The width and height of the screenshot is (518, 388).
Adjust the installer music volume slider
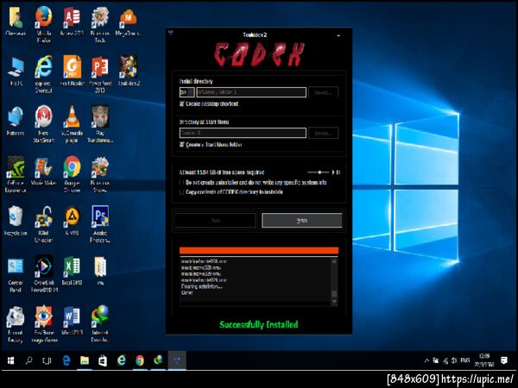[318, 172]
